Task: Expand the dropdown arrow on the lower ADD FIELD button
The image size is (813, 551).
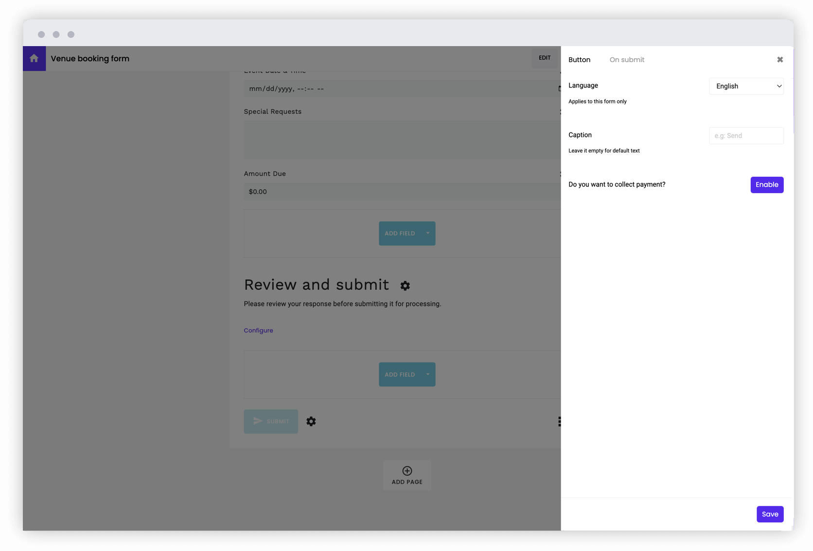Action: click(427, 374)
